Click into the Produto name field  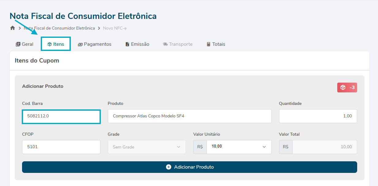190,116
